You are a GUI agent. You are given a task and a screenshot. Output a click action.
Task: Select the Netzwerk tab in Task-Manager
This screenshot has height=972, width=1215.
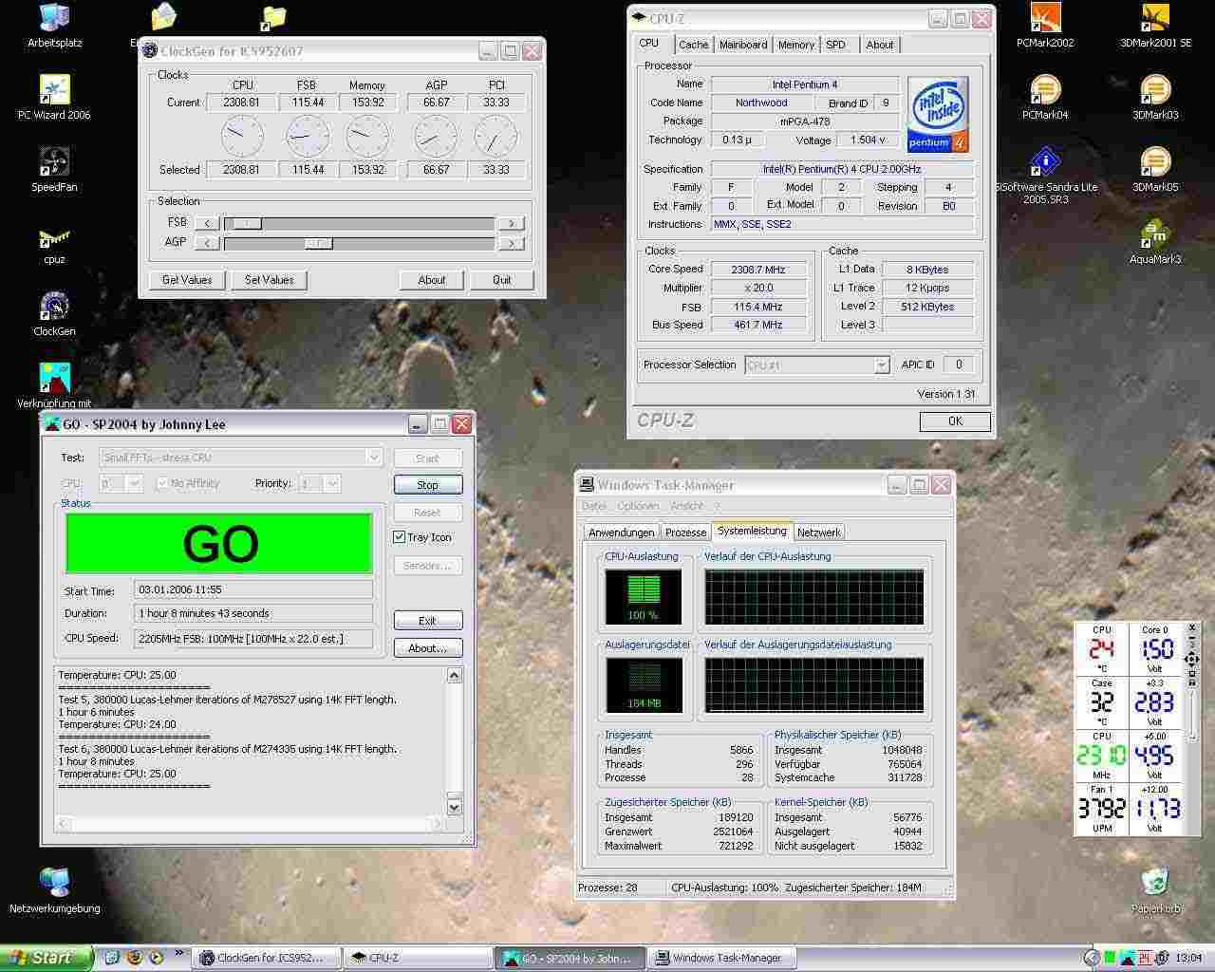[818, 533]
